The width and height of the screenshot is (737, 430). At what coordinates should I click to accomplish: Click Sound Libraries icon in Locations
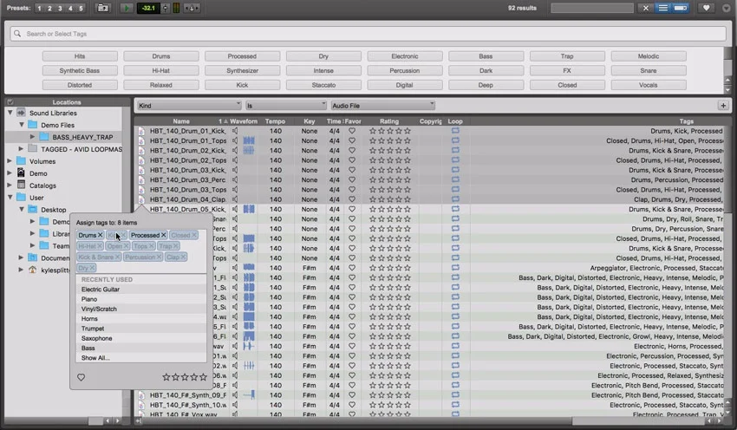click(21, 113)
